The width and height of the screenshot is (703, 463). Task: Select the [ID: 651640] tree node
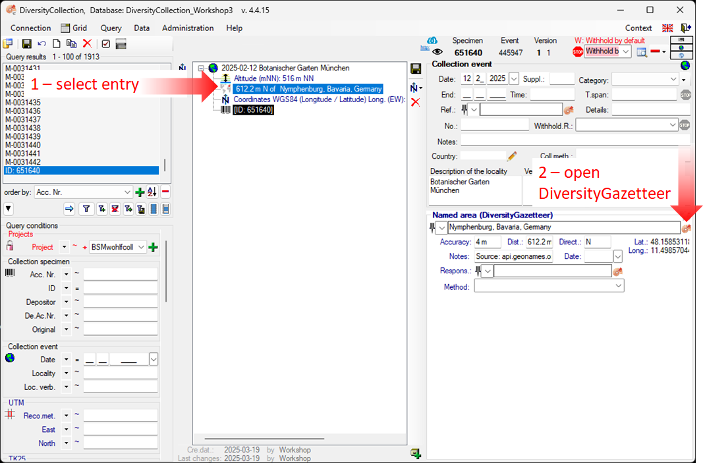click(x=253, y=110)
